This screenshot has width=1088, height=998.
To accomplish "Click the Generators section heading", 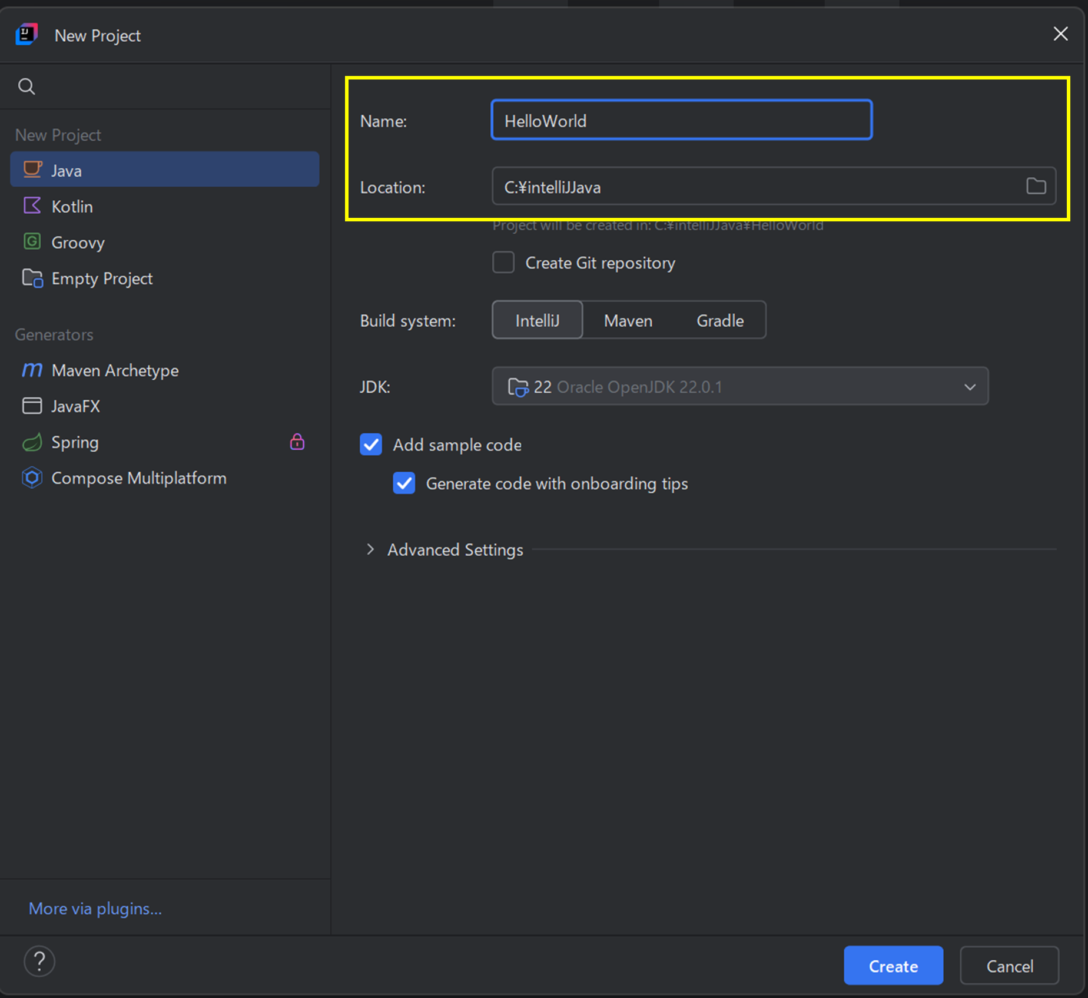I will pyautogui.click(x=54, y=334).
